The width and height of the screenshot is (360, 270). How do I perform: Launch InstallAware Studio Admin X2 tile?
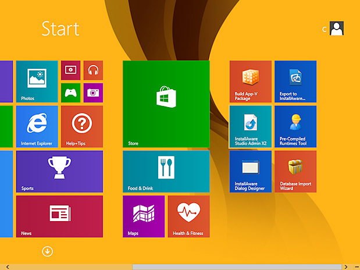point(251,127)
